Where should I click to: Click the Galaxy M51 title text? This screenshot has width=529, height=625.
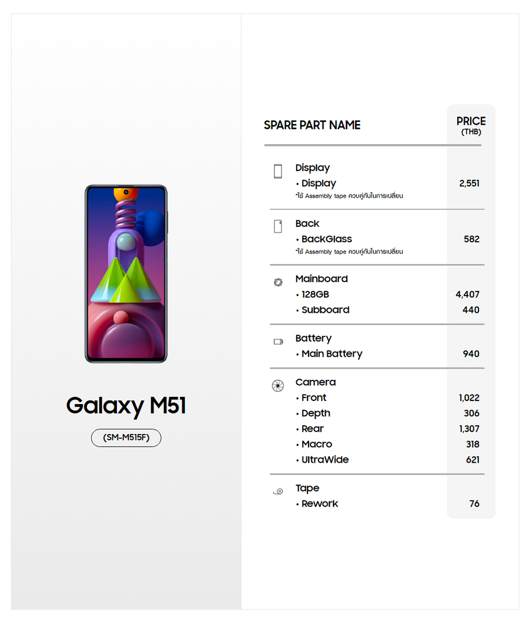coord(126,406)
